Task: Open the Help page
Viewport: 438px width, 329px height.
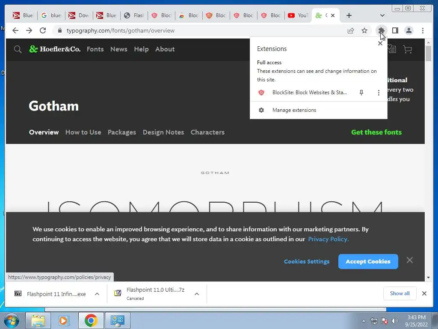Action: (141, 49)
